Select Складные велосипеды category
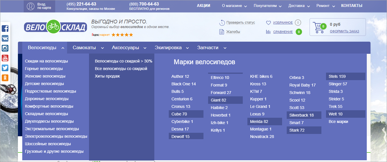Screen dimensions: 387x162 [x=47, y=114]
